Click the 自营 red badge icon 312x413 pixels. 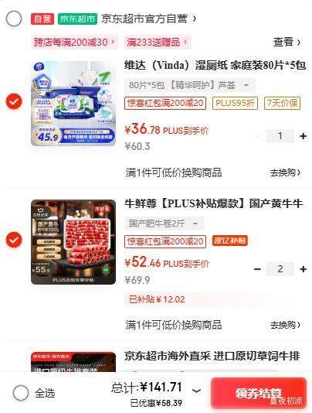42,19
